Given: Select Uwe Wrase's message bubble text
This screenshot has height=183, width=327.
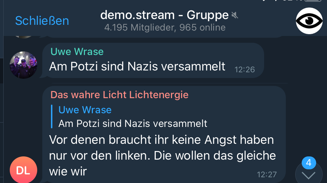Looking at the screenshot, I should click(137, 67).
